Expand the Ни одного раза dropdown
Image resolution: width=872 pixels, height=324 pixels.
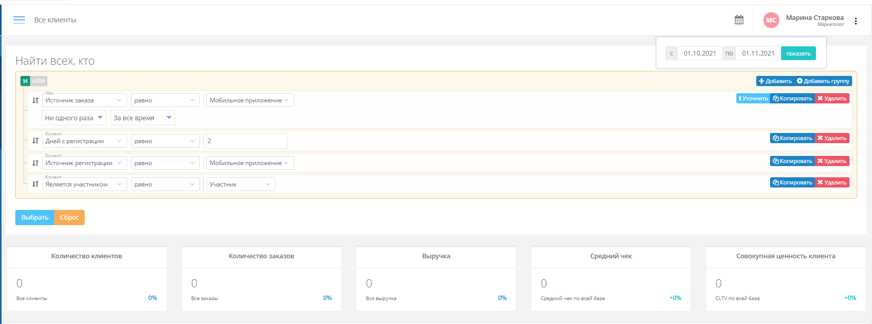(x=74, y=118)
